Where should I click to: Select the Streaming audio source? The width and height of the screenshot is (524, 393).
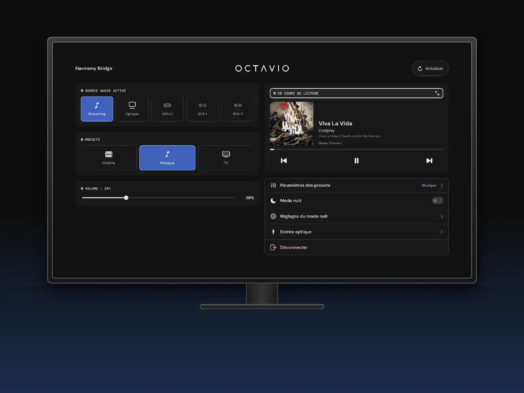click(97, 109)
